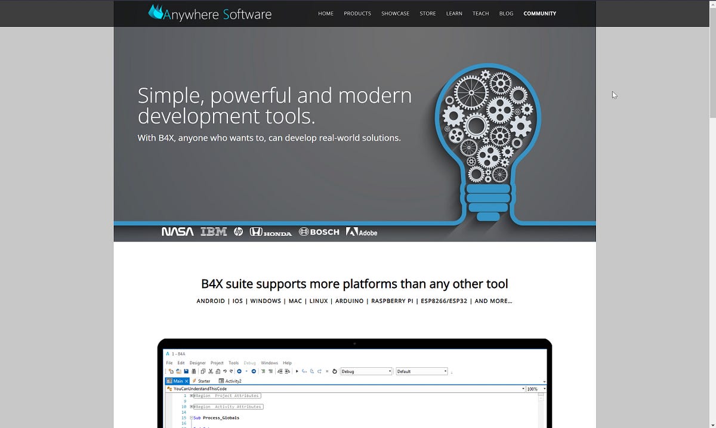Open the Default configuration dropdown

click(422, 371)
